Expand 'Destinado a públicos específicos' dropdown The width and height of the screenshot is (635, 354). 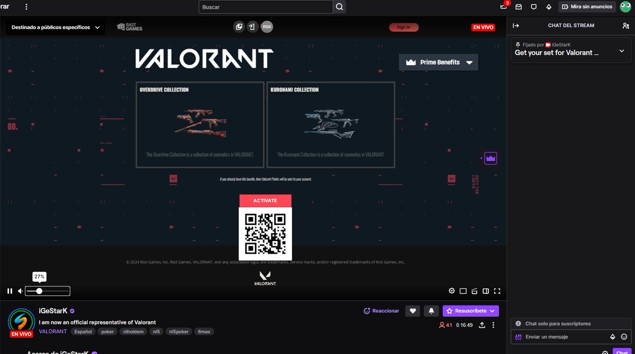[56, 27]
